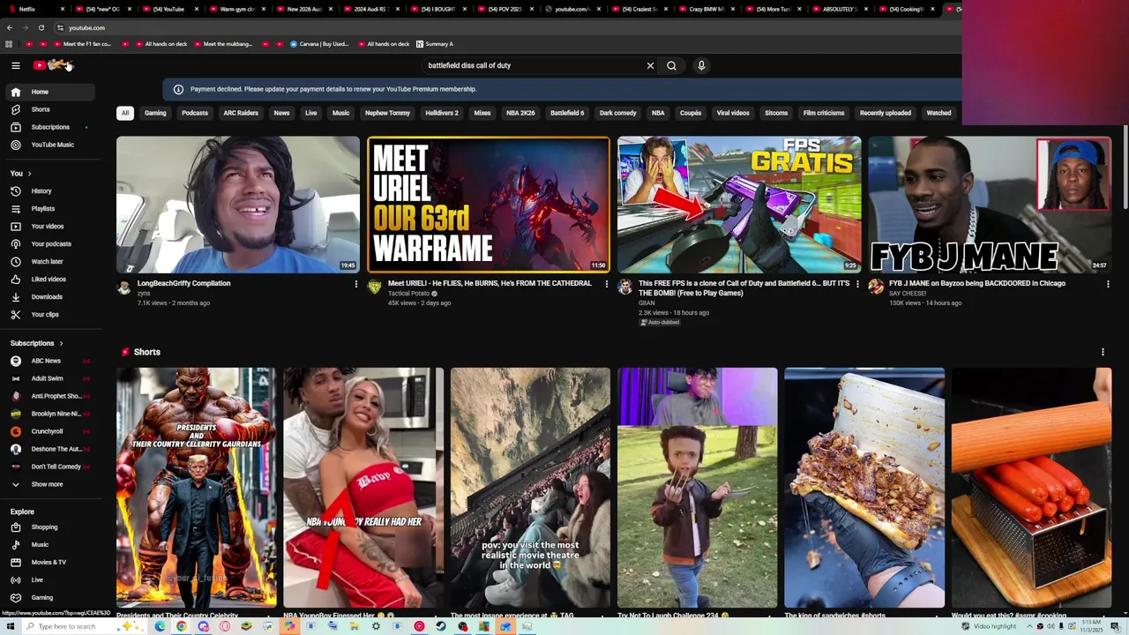
Task: Open Shopping under Explore
Action: (50, 527)
